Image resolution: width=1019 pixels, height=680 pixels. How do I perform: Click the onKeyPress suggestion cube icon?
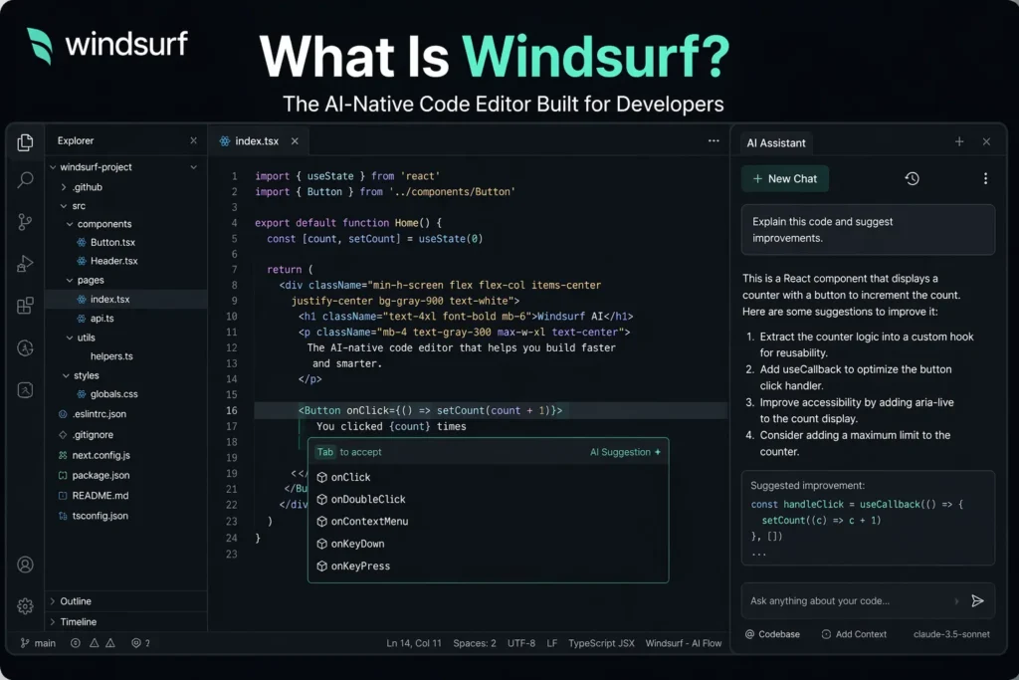[321, 567]
